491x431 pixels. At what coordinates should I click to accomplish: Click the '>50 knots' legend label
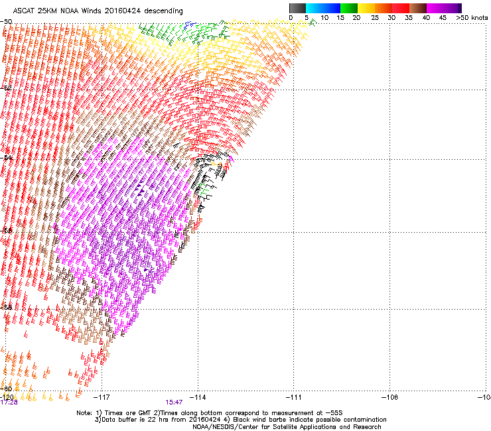(472, 18)
